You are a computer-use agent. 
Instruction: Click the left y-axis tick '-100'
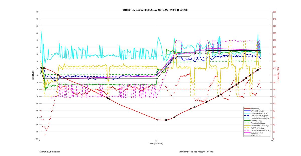tap(36, 139)
